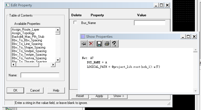The height and width of the screenshot is (110, 201).
Task: Click the Name text field
Action: [x=40, y=75]
